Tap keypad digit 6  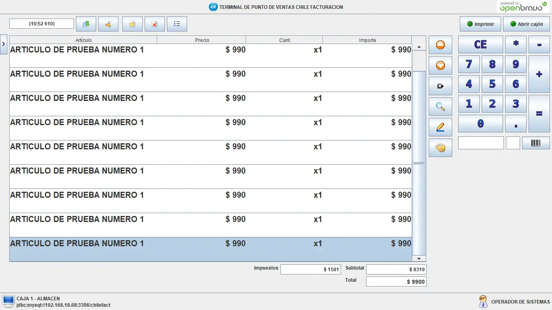click(x=516, y=84)
